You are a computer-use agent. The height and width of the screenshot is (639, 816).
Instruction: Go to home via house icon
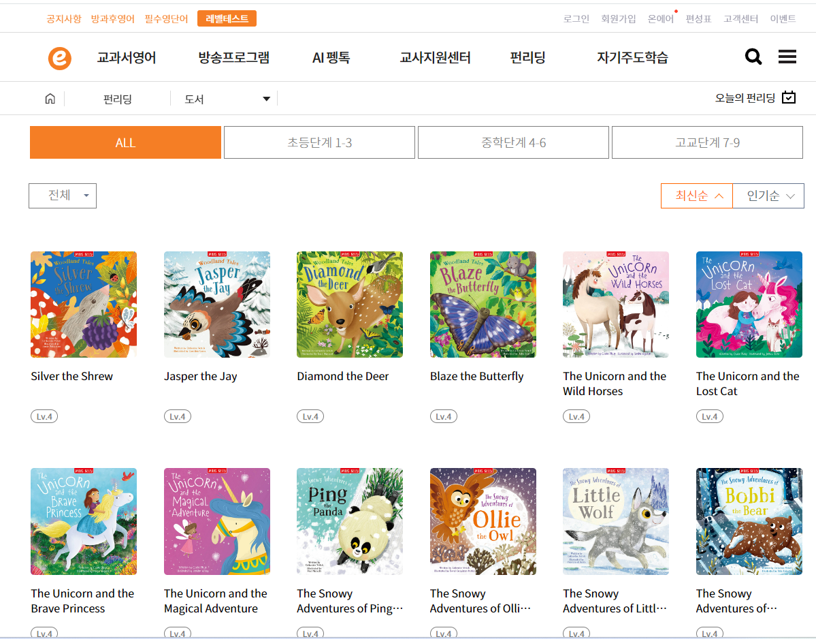pos(50,98)
